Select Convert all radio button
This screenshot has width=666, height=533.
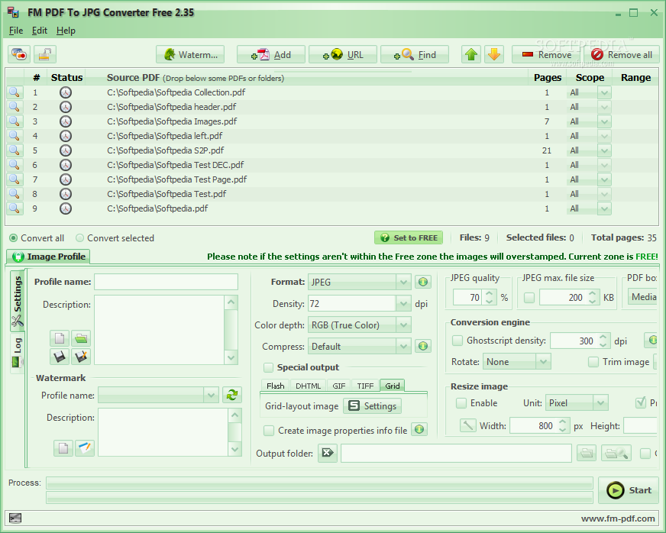[x=14, y=237]
